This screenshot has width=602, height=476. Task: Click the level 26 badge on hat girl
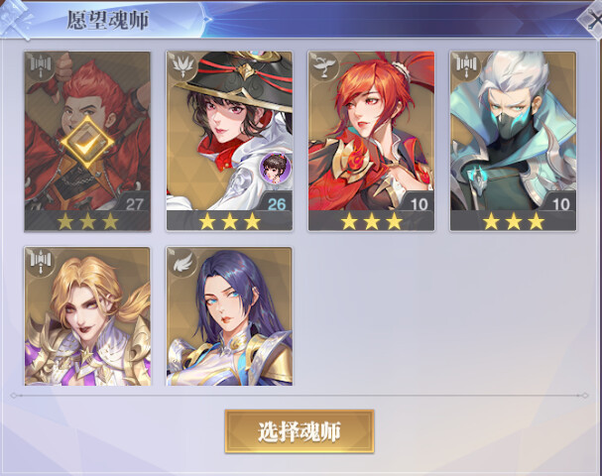(x=277, y=204)
